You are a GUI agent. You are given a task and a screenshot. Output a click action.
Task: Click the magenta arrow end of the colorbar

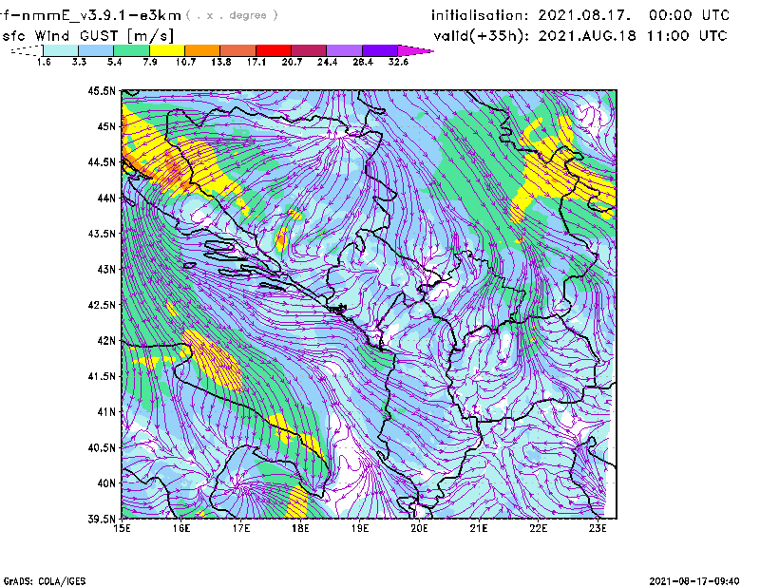pos(415,50)
